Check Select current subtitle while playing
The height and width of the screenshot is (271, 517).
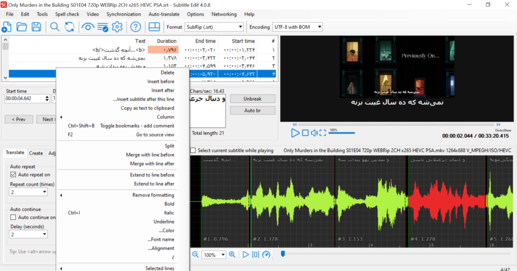click(x=193, y=150)
